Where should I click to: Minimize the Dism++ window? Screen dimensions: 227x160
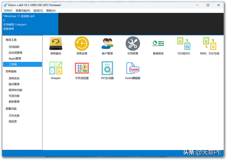click(x=198, y=5)
